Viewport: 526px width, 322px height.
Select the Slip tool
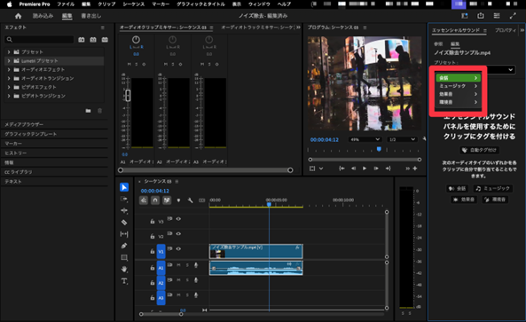coord(124,234)
